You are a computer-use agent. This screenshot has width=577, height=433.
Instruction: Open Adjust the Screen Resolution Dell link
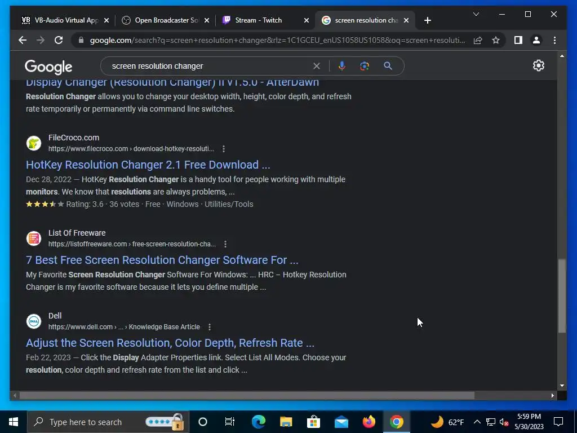170,343
